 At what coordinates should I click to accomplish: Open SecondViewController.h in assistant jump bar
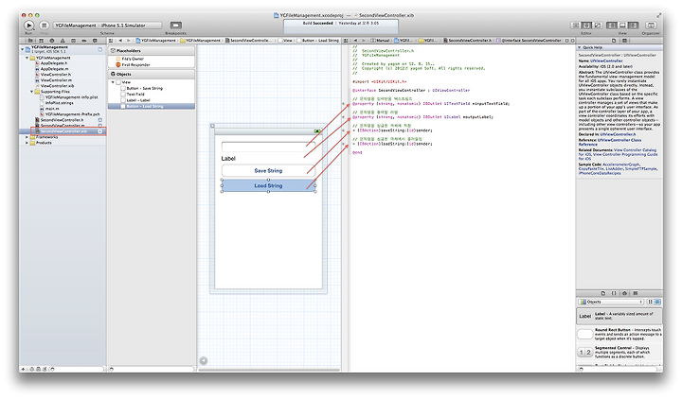tap(468, 41)
